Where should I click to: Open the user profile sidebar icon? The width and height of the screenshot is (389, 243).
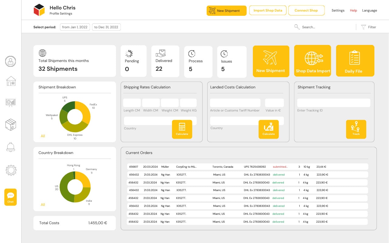click(11, 61)
